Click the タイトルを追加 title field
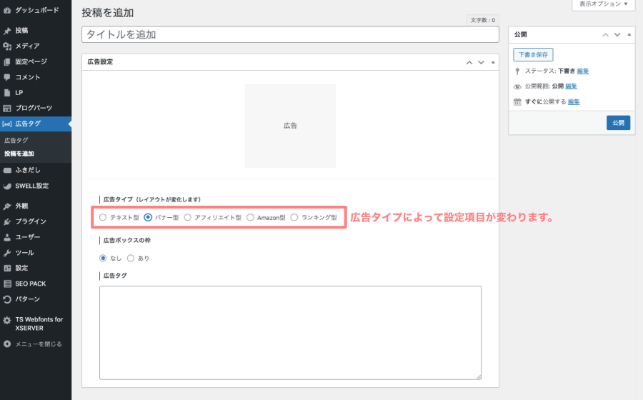Screen dimensions: 643x400 (x=290, y=35)
